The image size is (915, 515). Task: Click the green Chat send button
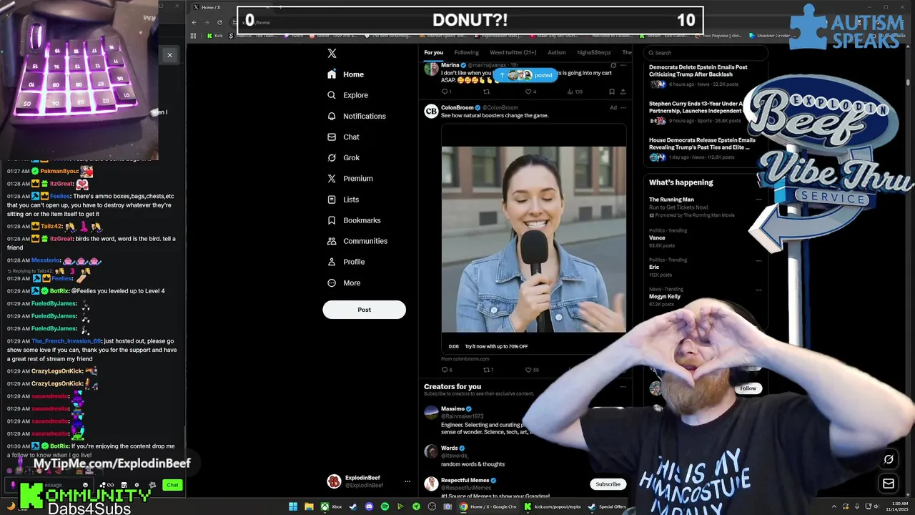(x=172, y=485)
